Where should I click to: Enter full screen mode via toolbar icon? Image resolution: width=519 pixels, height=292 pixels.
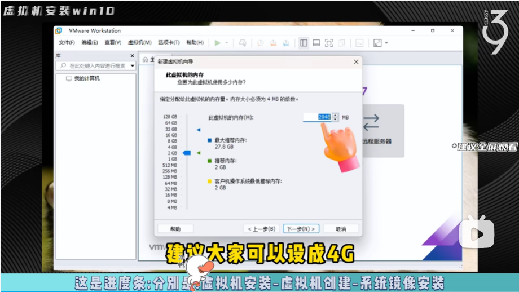click(x=329, y=43)
